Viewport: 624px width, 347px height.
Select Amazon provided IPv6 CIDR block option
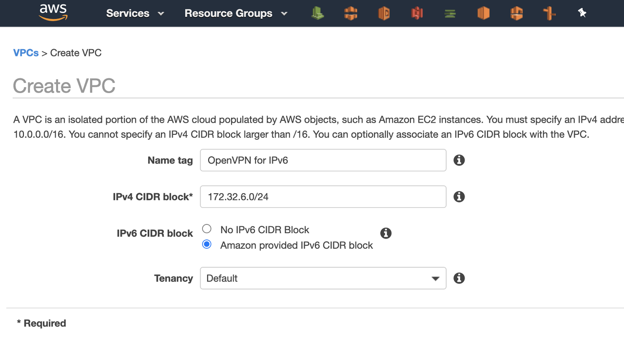[207, 244]
